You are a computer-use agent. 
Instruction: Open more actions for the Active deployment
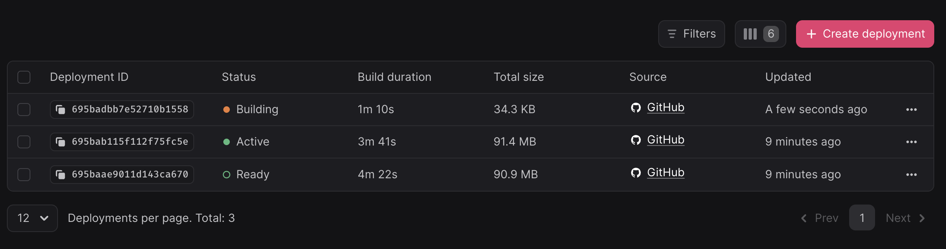(911, 142)
